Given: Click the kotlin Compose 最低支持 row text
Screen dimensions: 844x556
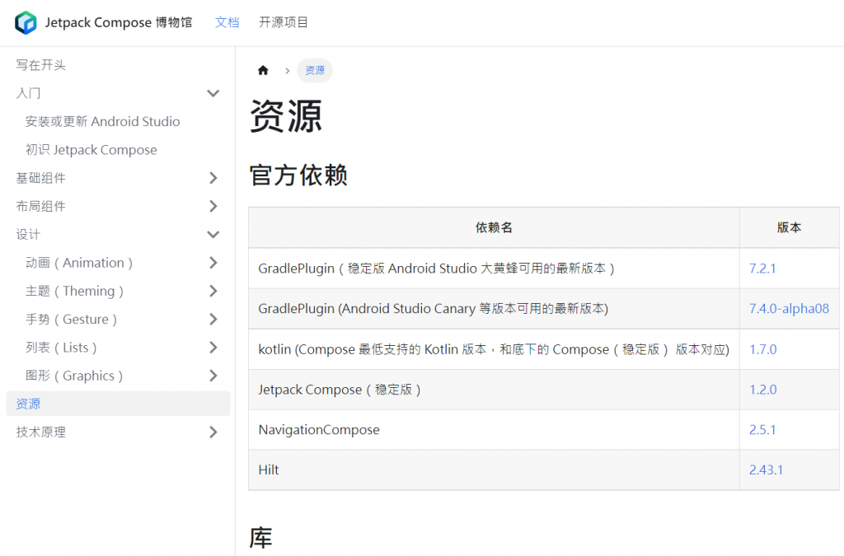Looking at the screenshot, I should coord(494,349).
